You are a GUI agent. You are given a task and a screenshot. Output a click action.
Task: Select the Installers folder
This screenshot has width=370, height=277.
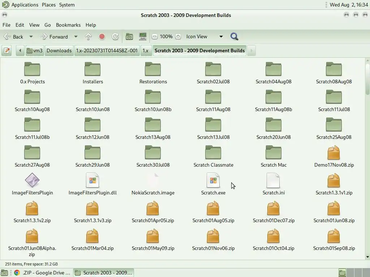(x=93, y=73)
